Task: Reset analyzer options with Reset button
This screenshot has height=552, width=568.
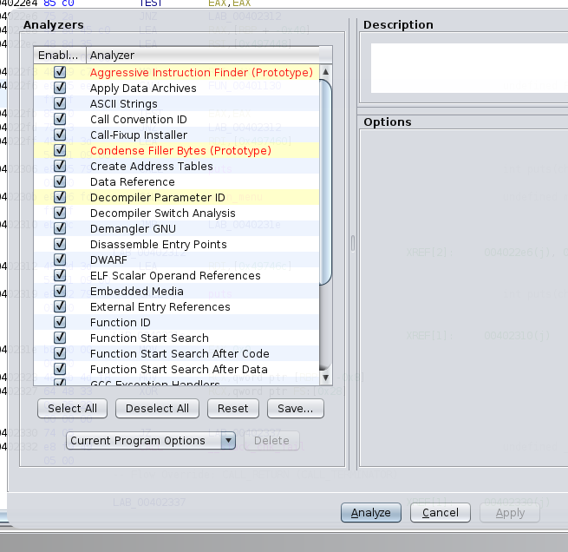Action: tap(232, 409)
